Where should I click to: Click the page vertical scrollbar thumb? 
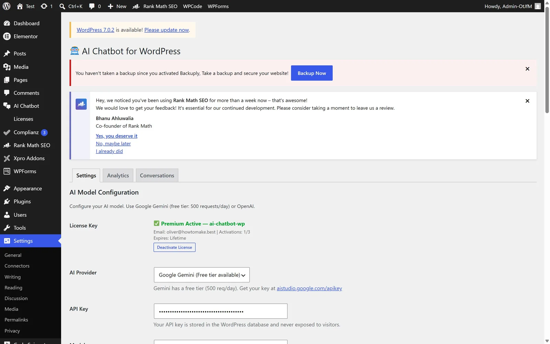pyautogui.click(x=547, y=60)
